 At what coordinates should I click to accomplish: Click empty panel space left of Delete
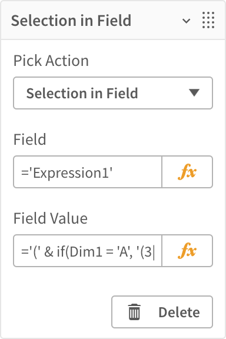62,312
